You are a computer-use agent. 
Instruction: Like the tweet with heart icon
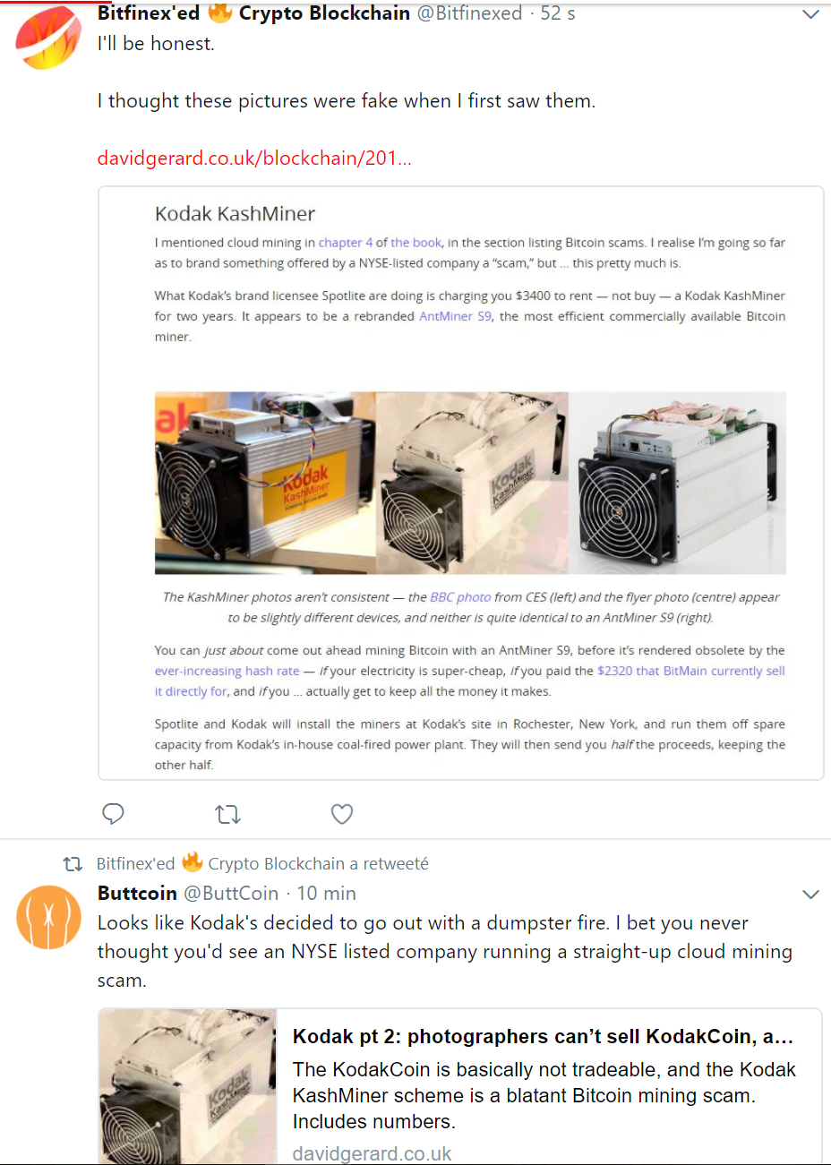click(x=342, y=813)
